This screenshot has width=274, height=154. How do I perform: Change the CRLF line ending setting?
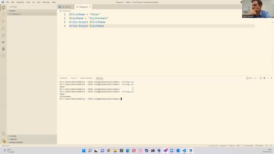(x=238, y=145)
